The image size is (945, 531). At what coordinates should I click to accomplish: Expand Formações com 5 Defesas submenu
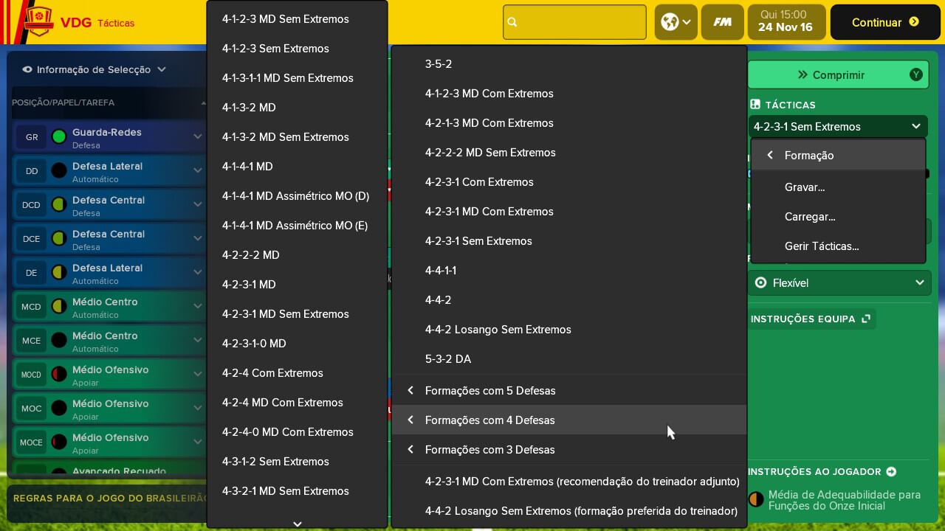point(491,390)
